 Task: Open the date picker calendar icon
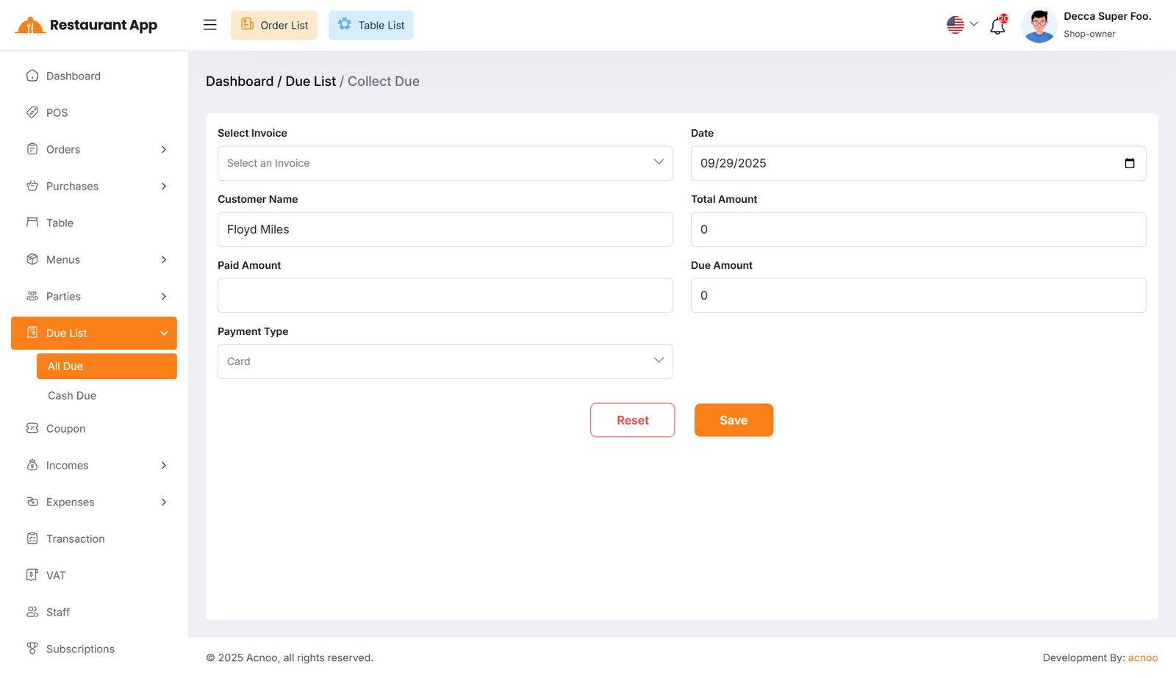[1129, 163]
